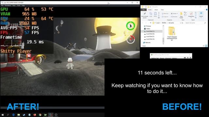Image resolution: width=209 pixels, height=117 pixels.
Task: Open Chrome from taskbar
Action: pos(40,115)
